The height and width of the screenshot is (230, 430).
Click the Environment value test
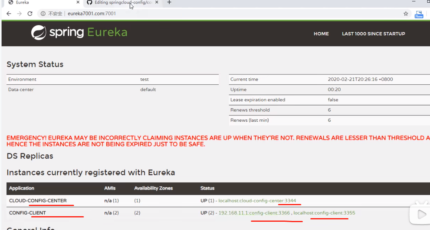[x=144, y=80]
